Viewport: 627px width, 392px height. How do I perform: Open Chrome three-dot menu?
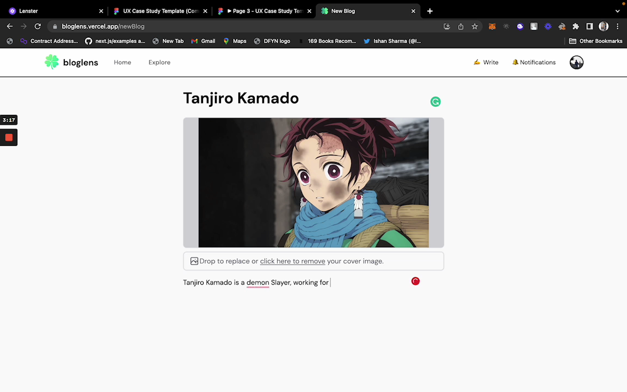[x=617, y=26]
